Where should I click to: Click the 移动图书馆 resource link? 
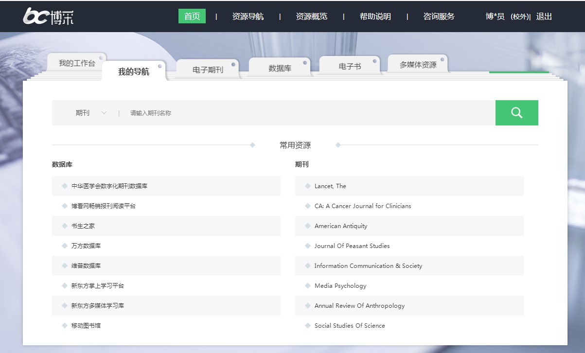[x=86, y=326]
